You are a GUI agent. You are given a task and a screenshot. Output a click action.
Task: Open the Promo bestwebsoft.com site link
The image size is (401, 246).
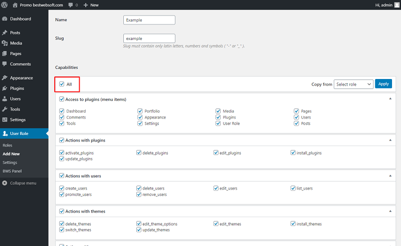[42, 5]
